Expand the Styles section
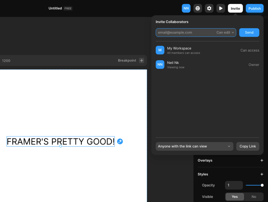This screenshot has height=202, width=268. [x=261, y=174]
